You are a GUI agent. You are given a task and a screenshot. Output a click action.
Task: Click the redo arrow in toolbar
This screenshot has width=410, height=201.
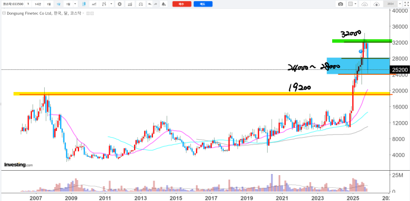[x=156, y=4]
